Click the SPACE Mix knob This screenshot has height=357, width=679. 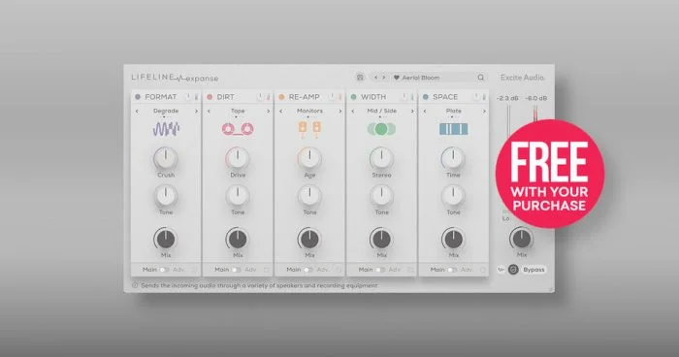(x=453, y=239)
